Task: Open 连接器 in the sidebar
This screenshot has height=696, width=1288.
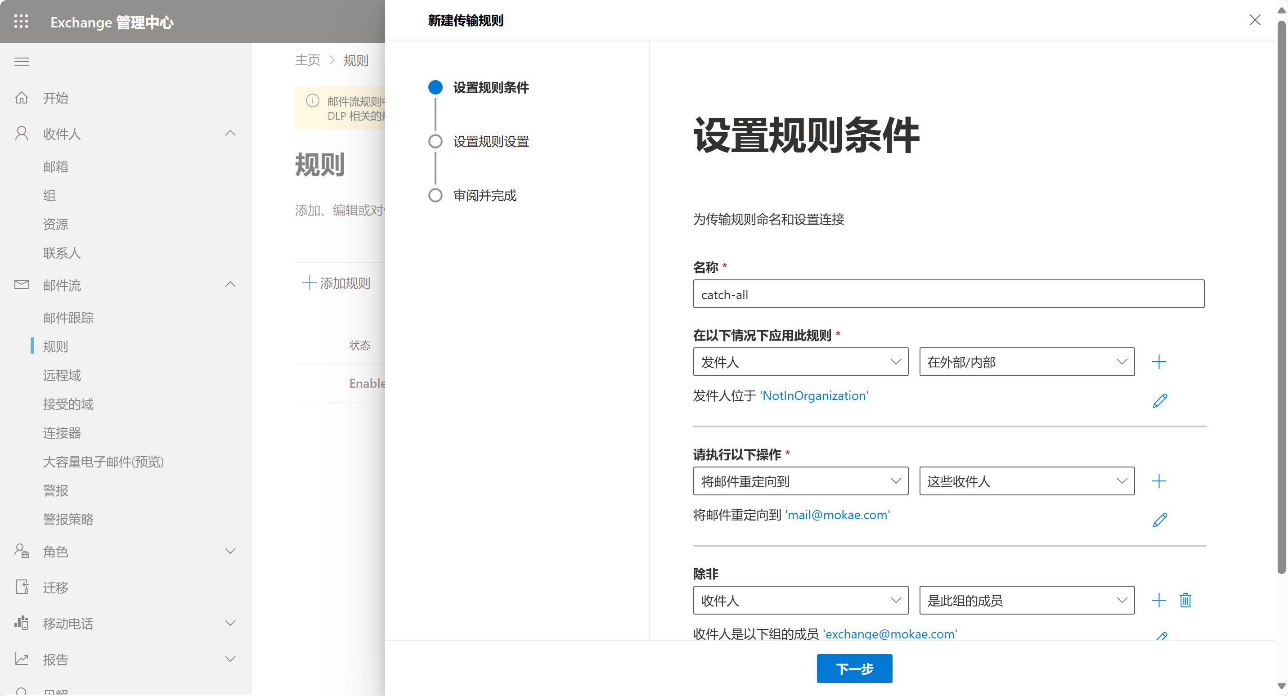Action: [x=62, y=433]
